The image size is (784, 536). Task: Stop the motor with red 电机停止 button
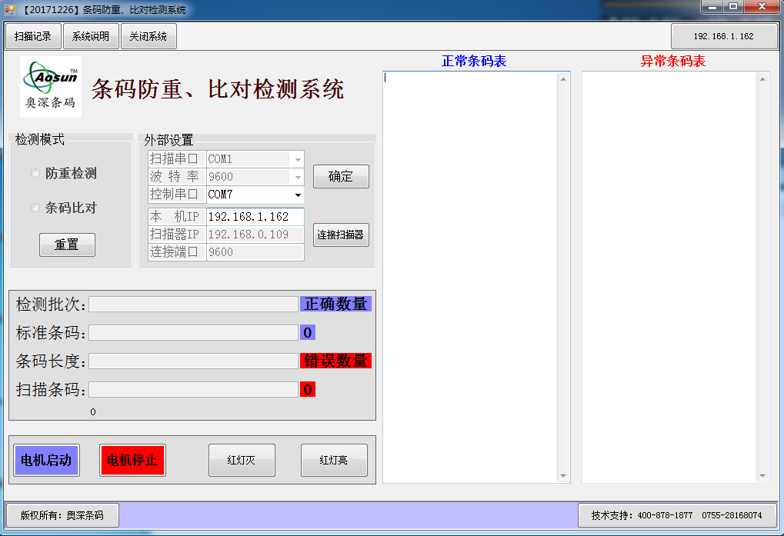[132, 461]
